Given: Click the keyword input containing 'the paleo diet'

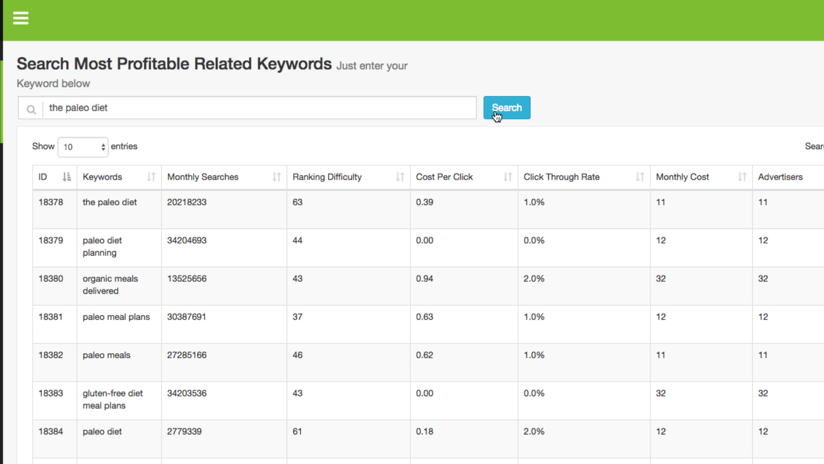Looking at the screenshot, I should pyautogui.click(x=257, y=108).
